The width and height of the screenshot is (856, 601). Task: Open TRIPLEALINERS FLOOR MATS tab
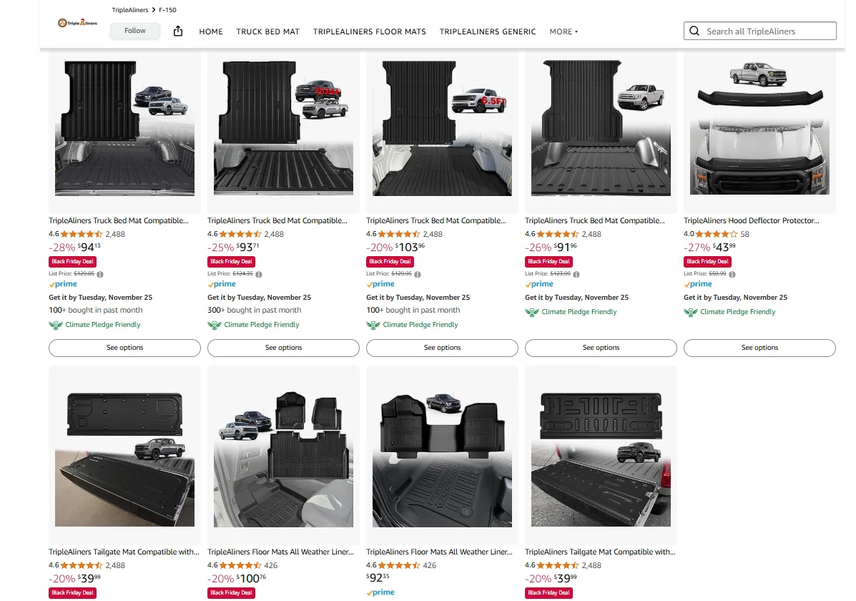[370, 31]
